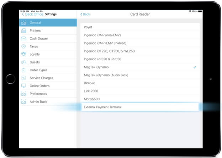Tap Back in Card Reader header
The image size is (222, 158).
point(85,14)
